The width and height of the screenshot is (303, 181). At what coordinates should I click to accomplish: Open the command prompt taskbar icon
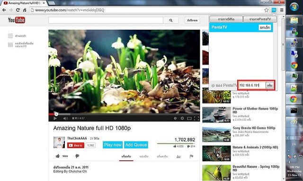pos(294,111)
